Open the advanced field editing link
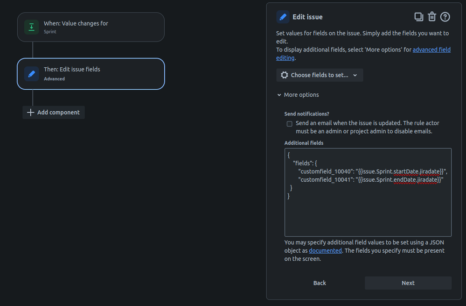466x306 pixels. (x=431, y=50)
